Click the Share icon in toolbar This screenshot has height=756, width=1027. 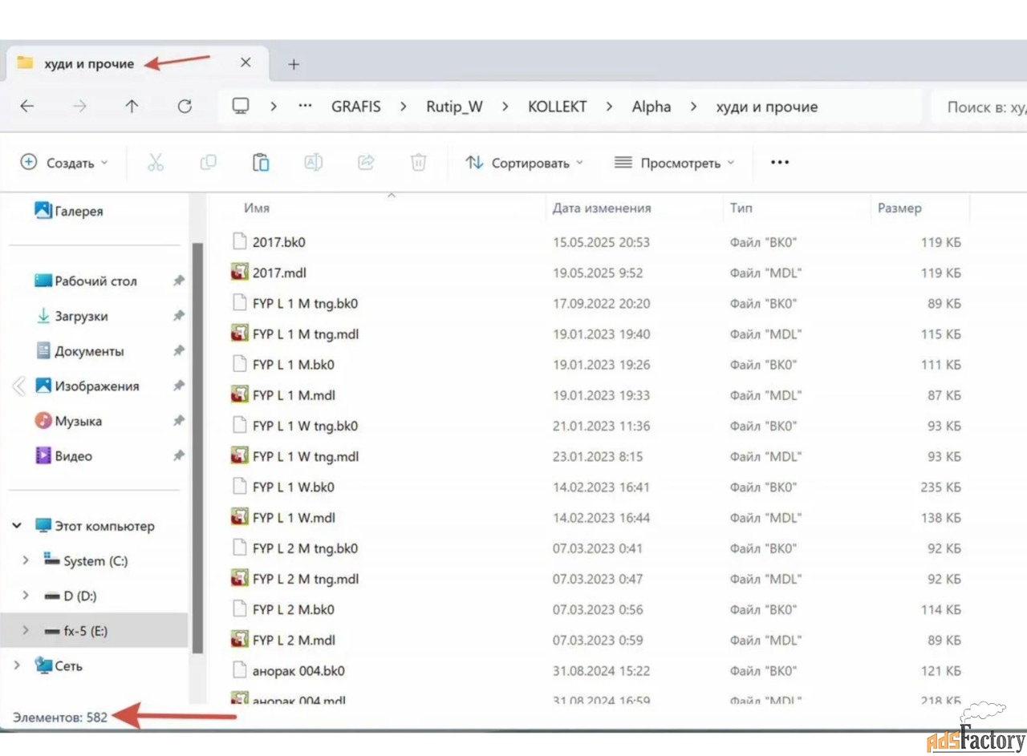(x=366, y=163)
